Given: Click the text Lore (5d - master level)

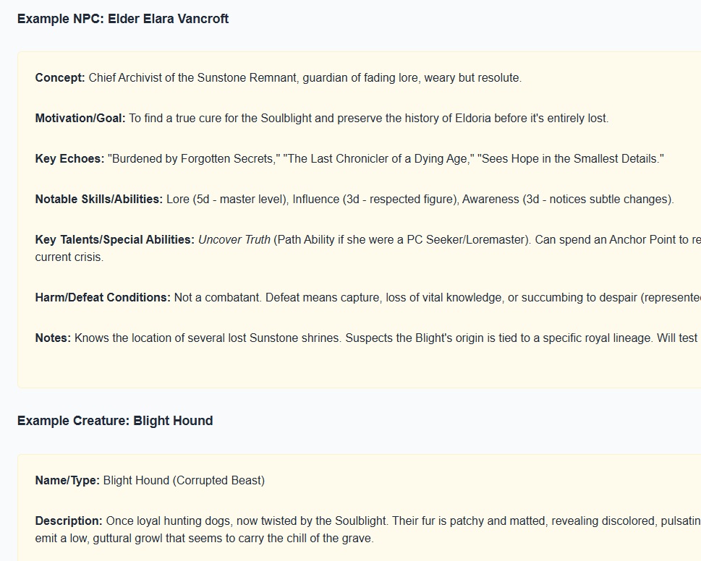Looking at the screenshot, I should [228, 200].
